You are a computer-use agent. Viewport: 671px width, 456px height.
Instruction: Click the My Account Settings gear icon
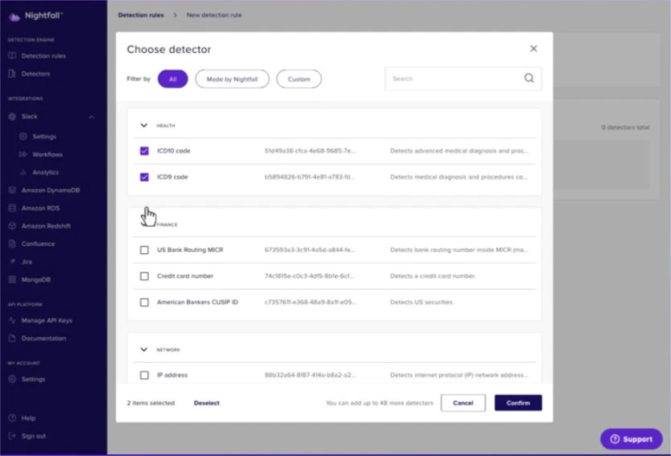point(12,379)
